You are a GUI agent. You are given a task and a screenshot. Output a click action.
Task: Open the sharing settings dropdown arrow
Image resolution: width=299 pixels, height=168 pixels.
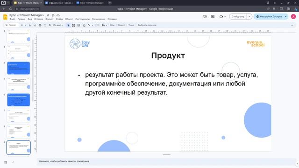(285, 17)
